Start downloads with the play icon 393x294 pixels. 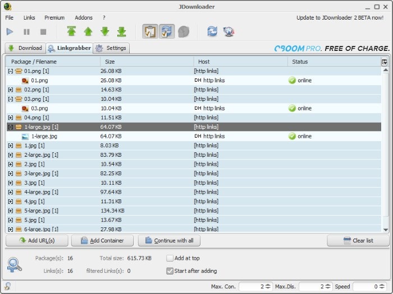[10, 32]
